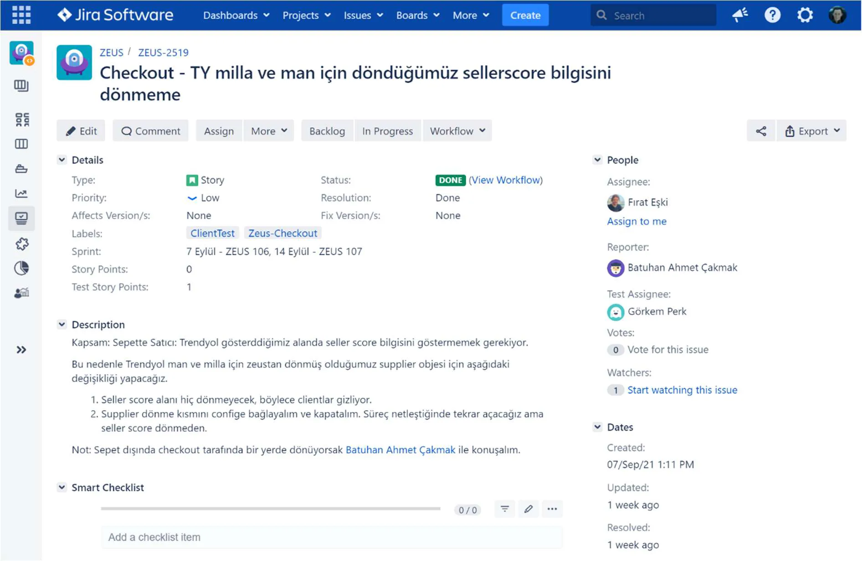Open the settings gear icon

(x=805, y=15)
